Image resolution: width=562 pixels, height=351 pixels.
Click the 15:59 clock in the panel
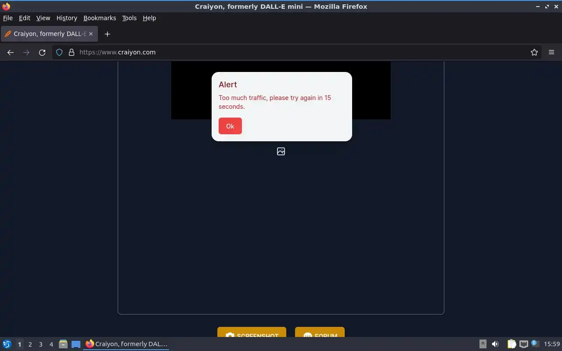coord(552,344)
